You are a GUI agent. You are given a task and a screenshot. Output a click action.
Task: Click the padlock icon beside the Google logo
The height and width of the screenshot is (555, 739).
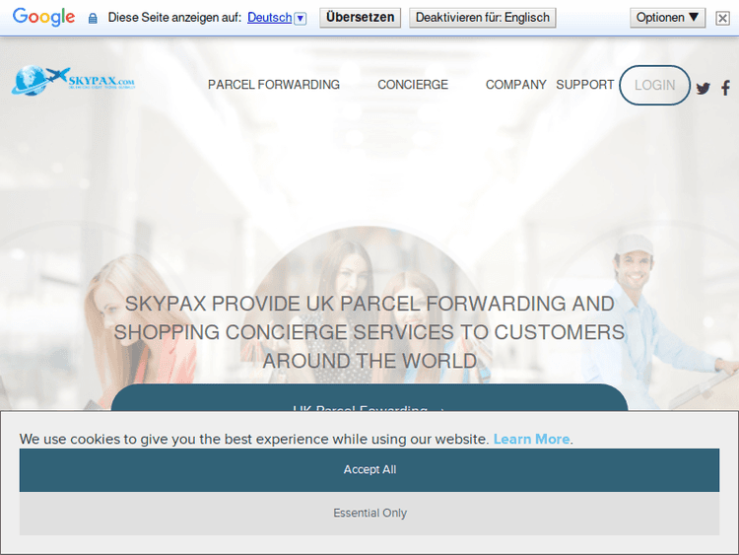coord(94,18)
